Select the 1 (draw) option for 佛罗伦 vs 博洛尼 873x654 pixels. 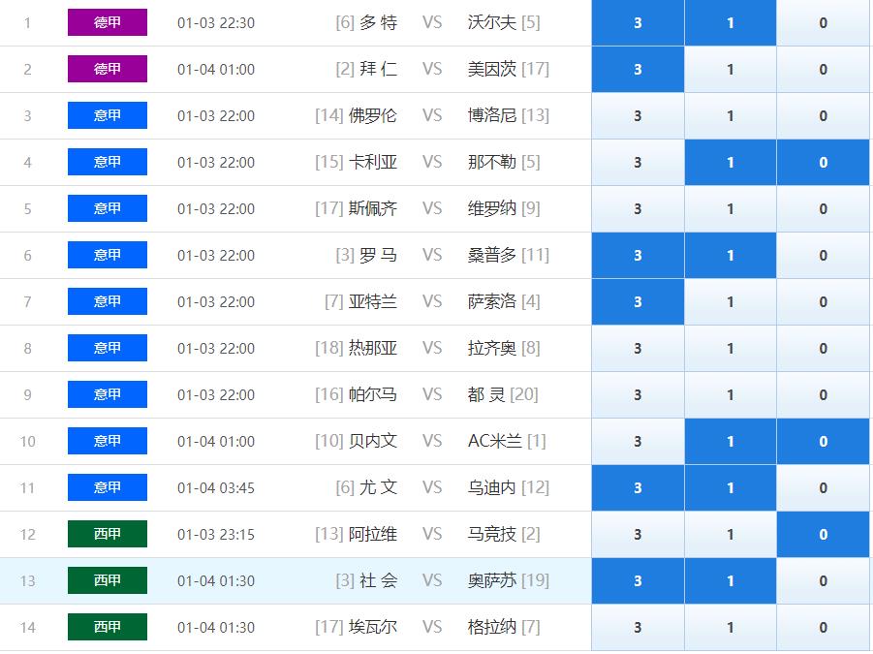tap(730, 115)
